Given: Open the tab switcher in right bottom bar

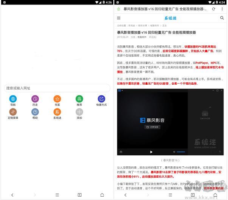Looking at the screenshot, I should point(193,195).
